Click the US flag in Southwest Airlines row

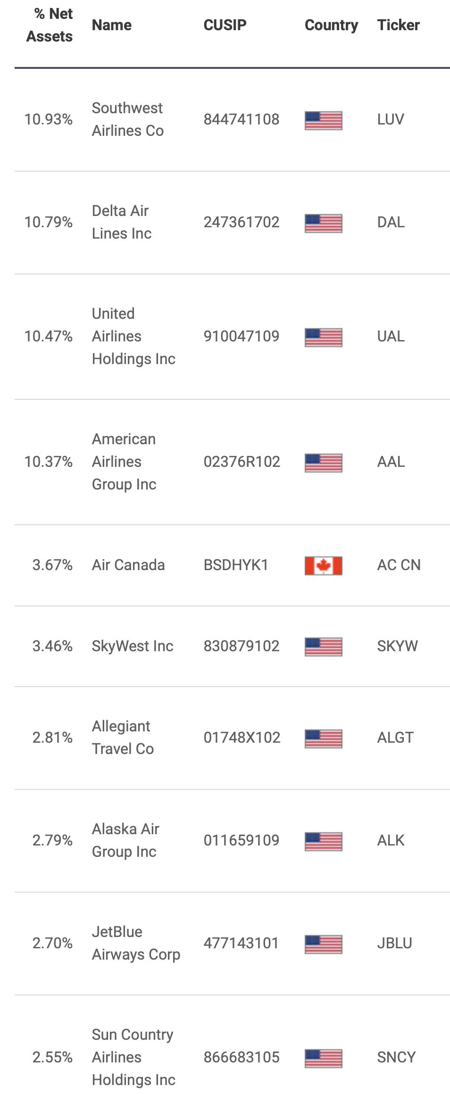(x=323, y=120)
